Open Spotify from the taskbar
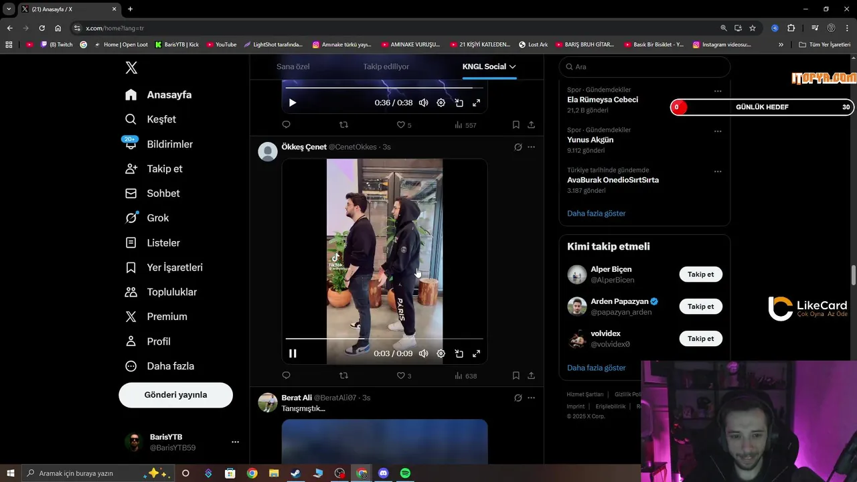The width and height of the screenshot is (857, 482). [405, 473]
